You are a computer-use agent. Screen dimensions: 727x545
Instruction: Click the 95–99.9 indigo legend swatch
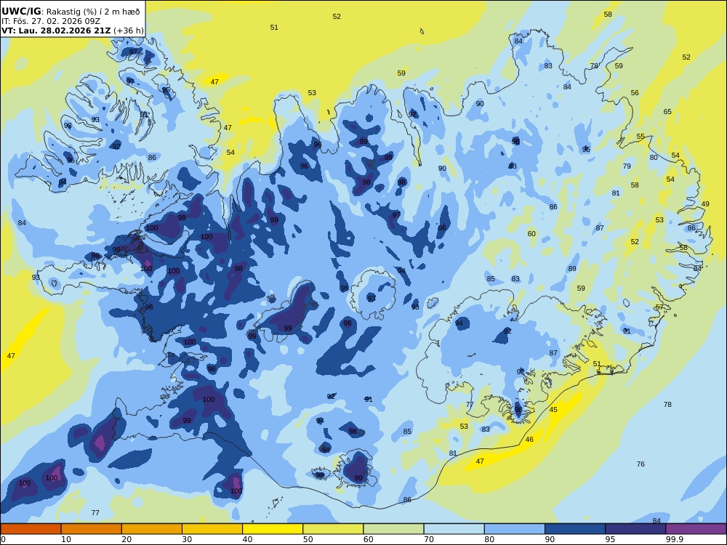pyautogui.click(x=635, y=529)
